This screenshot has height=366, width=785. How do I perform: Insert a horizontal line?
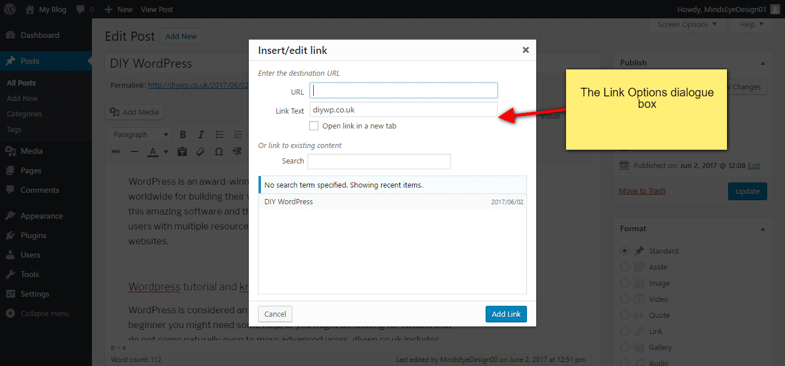tap(134, 151)
